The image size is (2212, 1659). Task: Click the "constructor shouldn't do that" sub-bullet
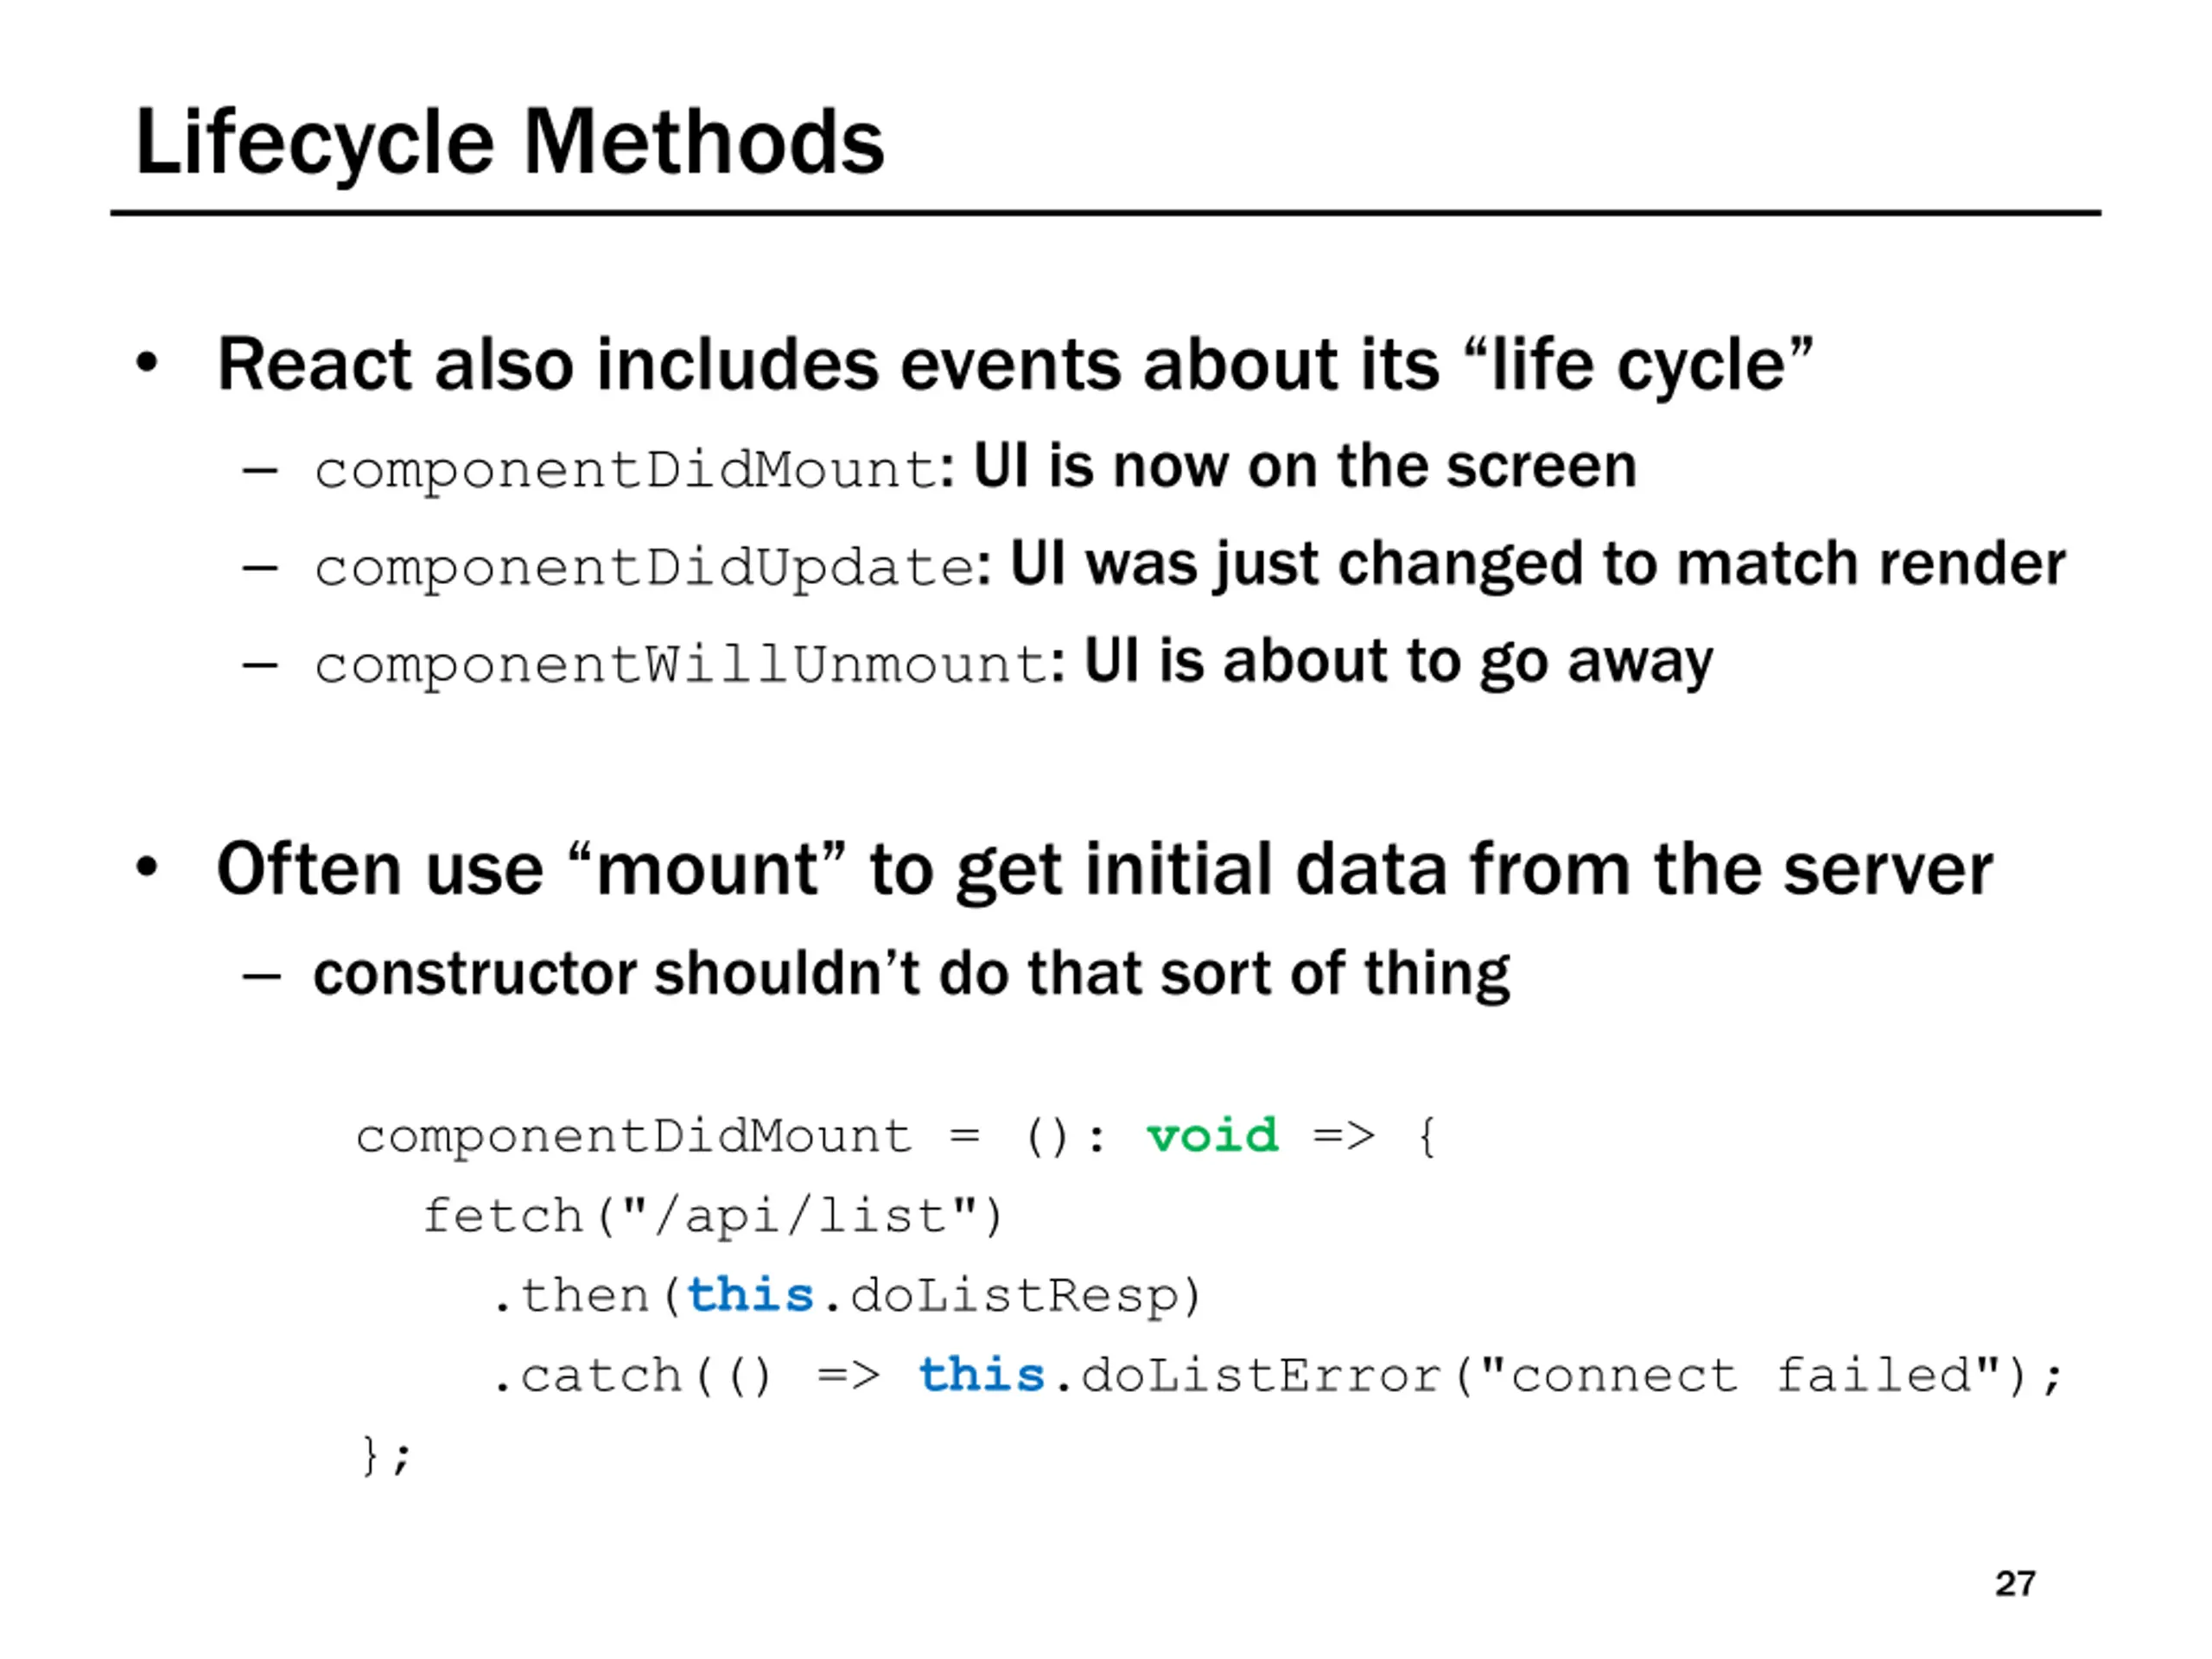(910, 974)
